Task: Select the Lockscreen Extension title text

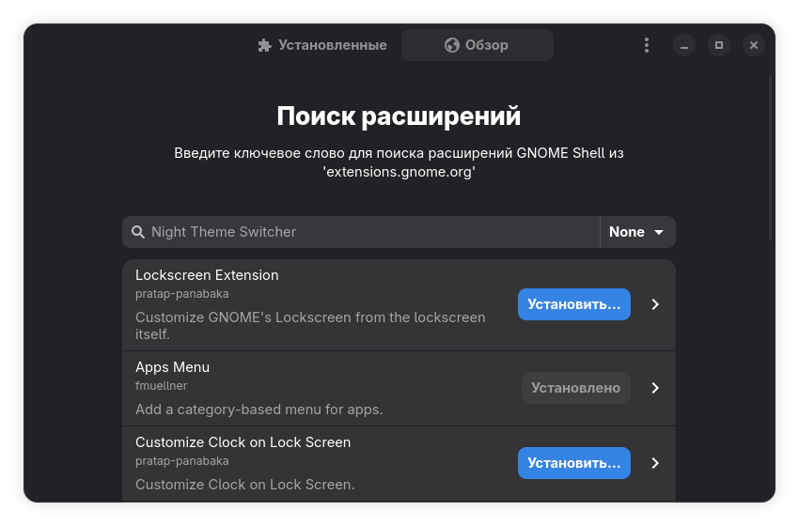Action: tap(207, 275)
